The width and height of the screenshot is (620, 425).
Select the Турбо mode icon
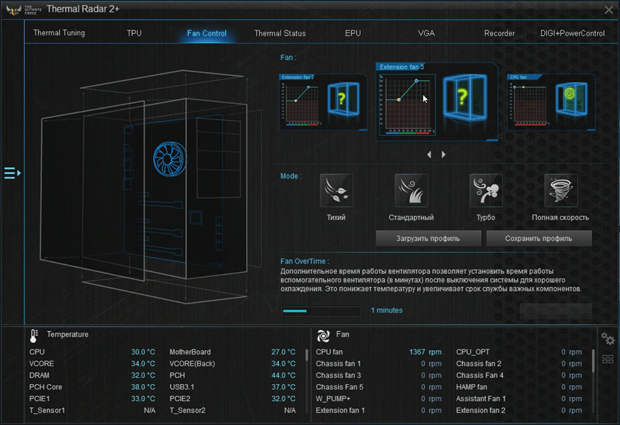pyautogui.click(x=486, y=190)
